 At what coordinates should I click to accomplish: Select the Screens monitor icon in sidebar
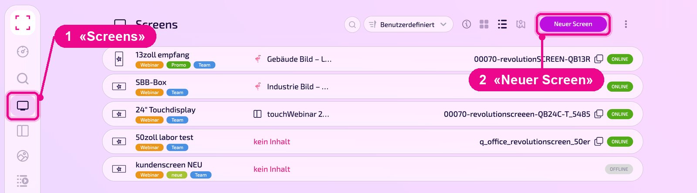[x=23, y=106]
